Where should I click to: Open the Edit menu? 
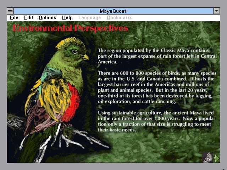point(28,18)
